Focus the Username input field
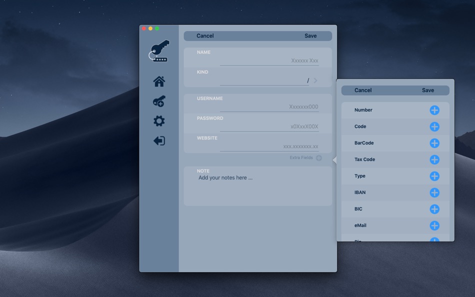 pos(269,107)
